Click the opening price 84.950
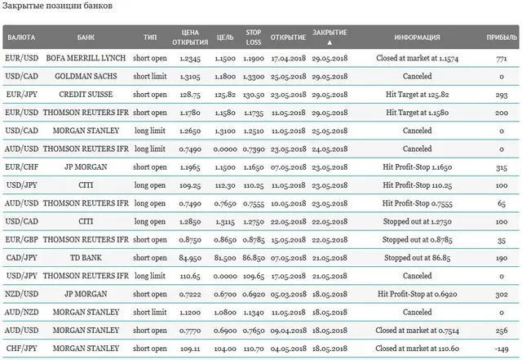Image resolution: width=522 pixels, height=360 pixels. click(x=190, y=258)
